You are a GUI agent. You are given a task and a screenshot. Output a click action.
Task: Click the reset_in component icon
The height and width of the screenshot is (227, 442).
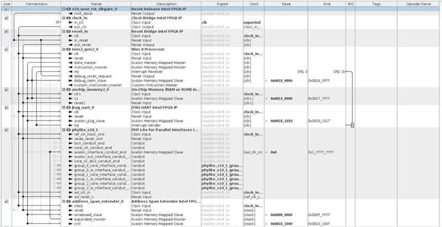click(x=69, y=31)
